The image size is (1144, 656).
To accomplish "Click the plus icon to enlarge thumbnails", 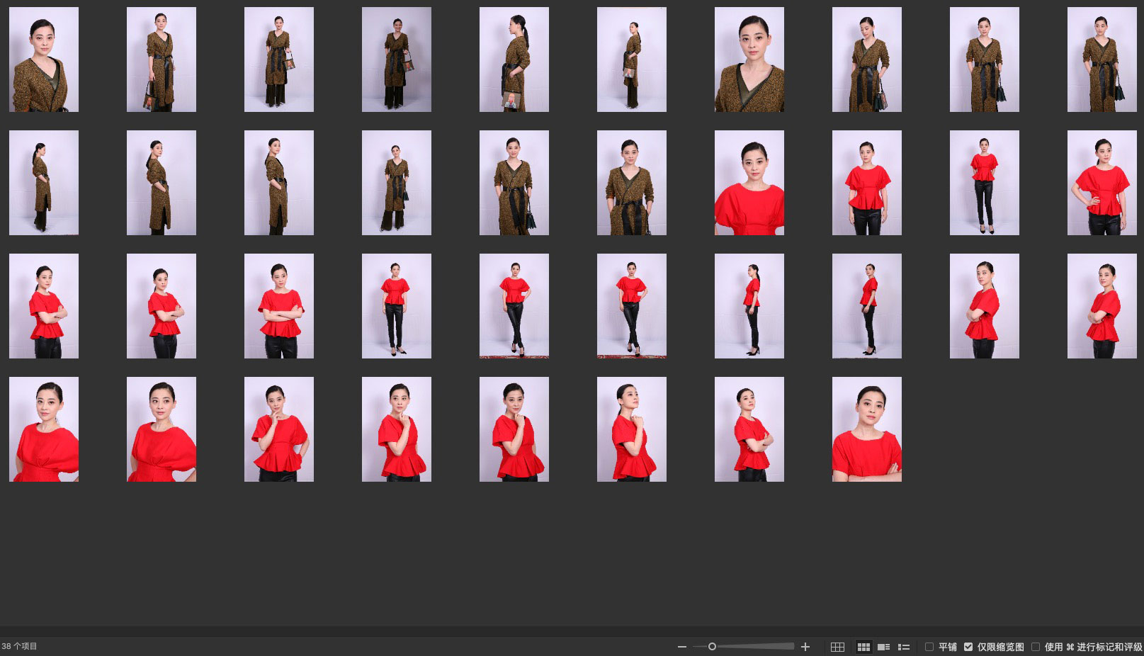I will pos(805,647).
